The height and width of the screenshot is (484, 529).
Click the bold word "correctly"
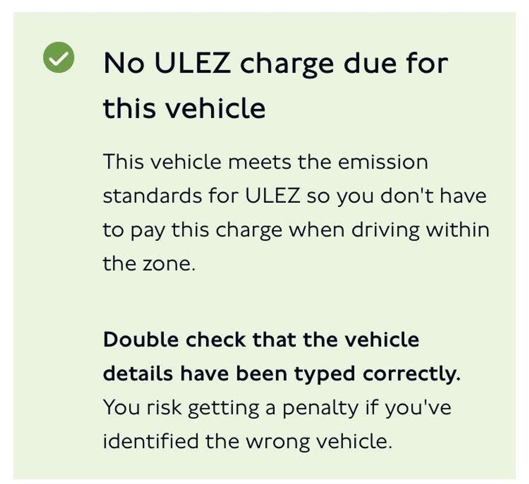(x=410, y=374)
